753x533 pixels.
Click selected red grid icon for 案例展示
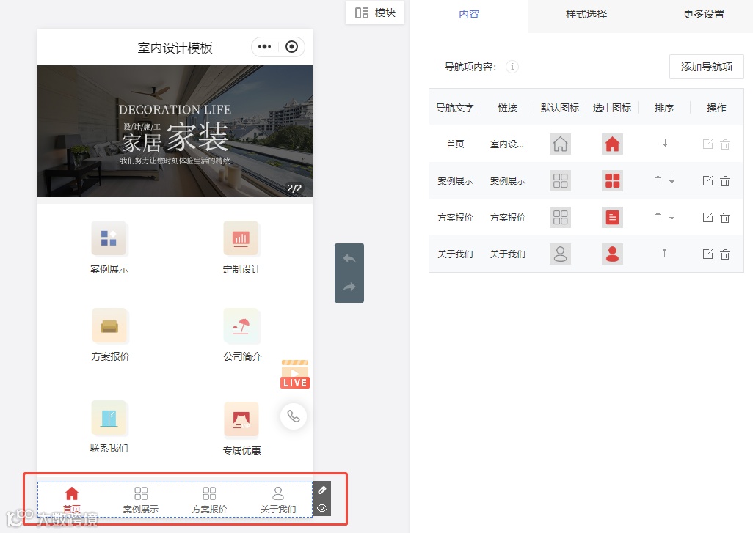tap(612, 181)
